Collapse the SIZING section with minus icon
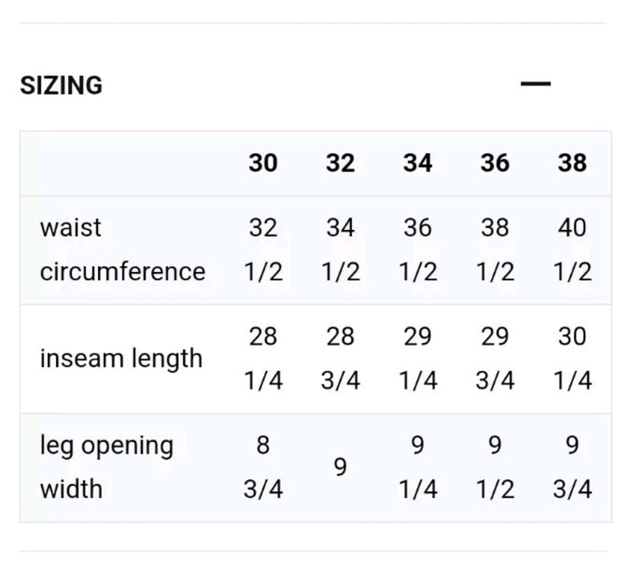 point(535,83)
